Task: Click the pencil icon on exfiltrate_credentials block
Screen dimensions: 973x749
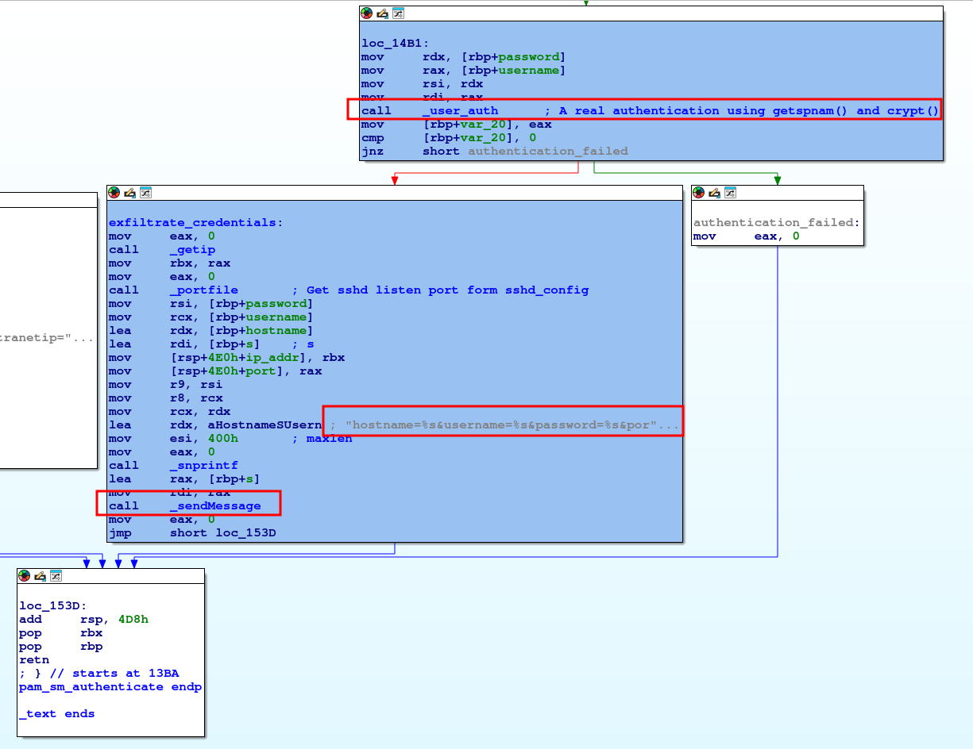Action: click(130, 193)
